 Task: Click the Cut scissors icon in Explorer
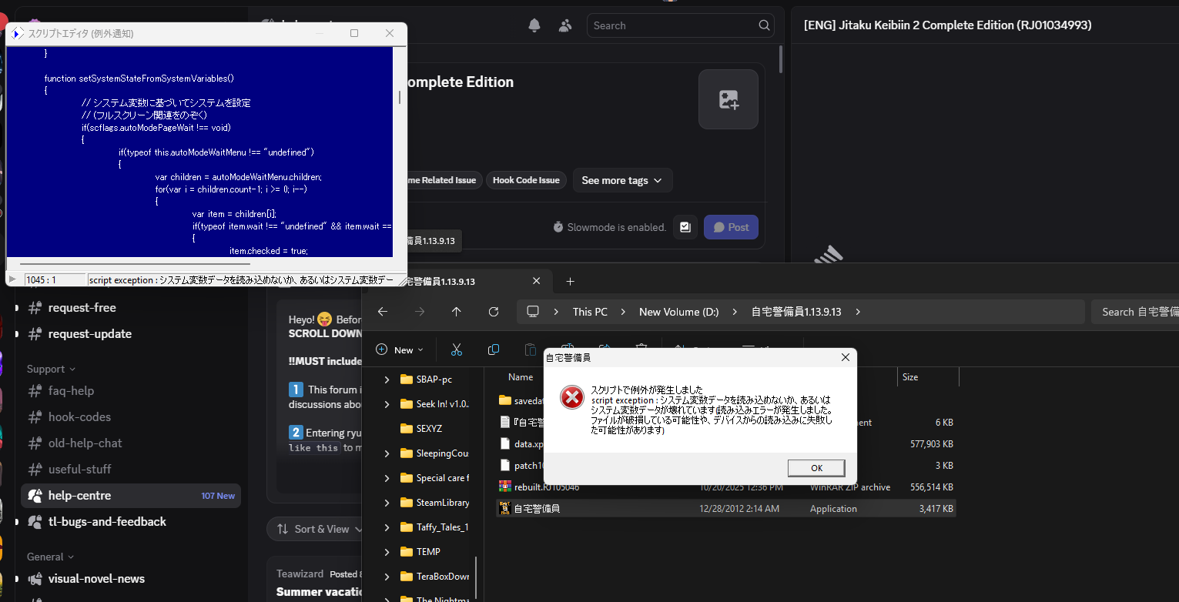pos(457,349)
